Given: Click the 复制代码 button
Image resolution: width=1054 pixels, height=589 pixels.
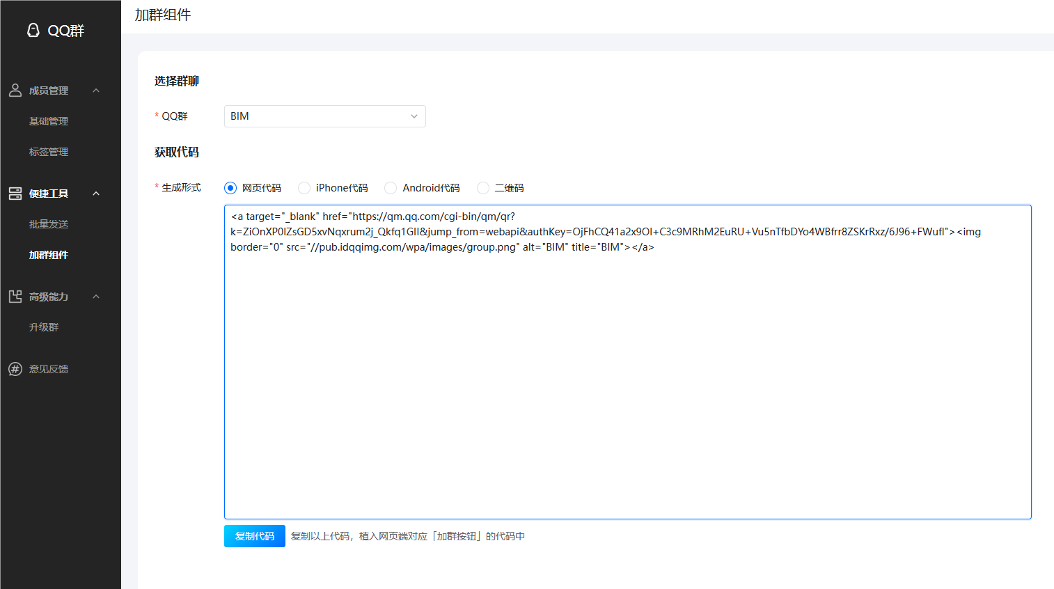Looking at the screenshot, I should (255, 536).
